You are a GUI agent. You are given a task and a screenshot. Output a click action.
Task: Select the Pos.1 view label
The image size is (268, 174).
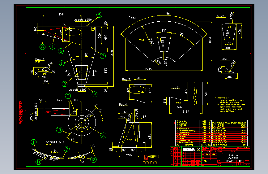[132, 18]
